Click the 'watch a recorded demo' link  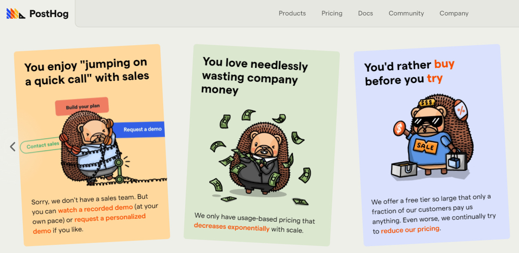pos(95,208)
